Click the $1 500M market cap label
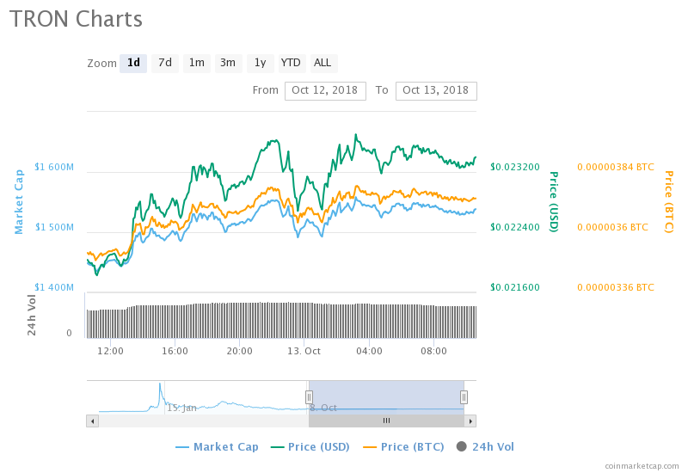 [x=54, y=227]
